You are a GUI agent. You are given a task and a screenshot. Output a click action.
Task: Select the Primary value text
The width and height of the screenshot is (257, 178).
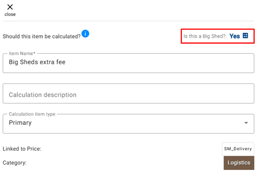coord(20,123)
